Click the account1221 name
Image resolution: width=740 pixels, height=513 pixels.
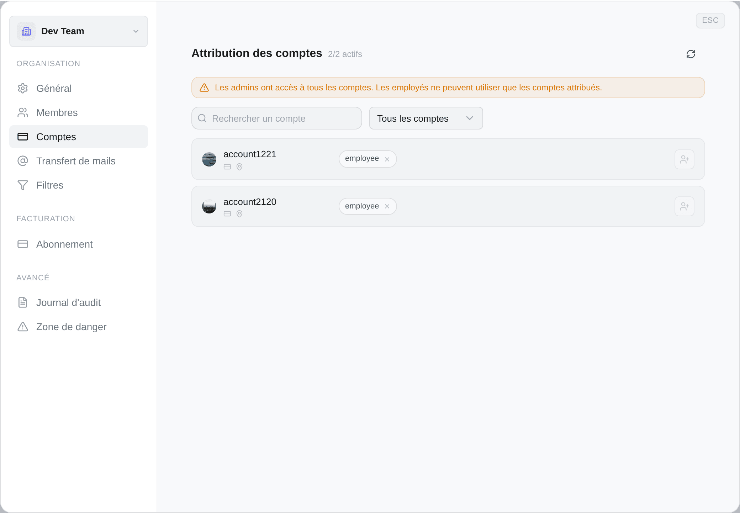click(250, 154)
